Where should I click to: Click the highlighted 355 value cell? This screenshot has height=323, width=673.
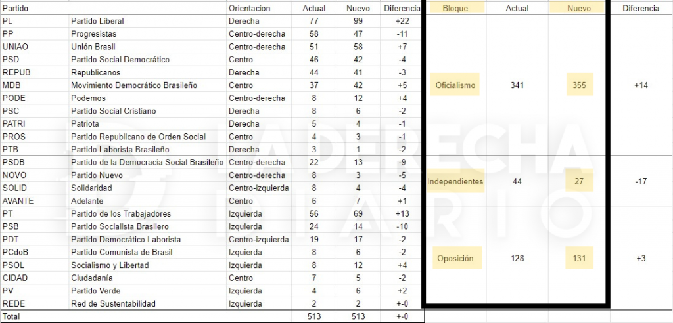point(578,85)
